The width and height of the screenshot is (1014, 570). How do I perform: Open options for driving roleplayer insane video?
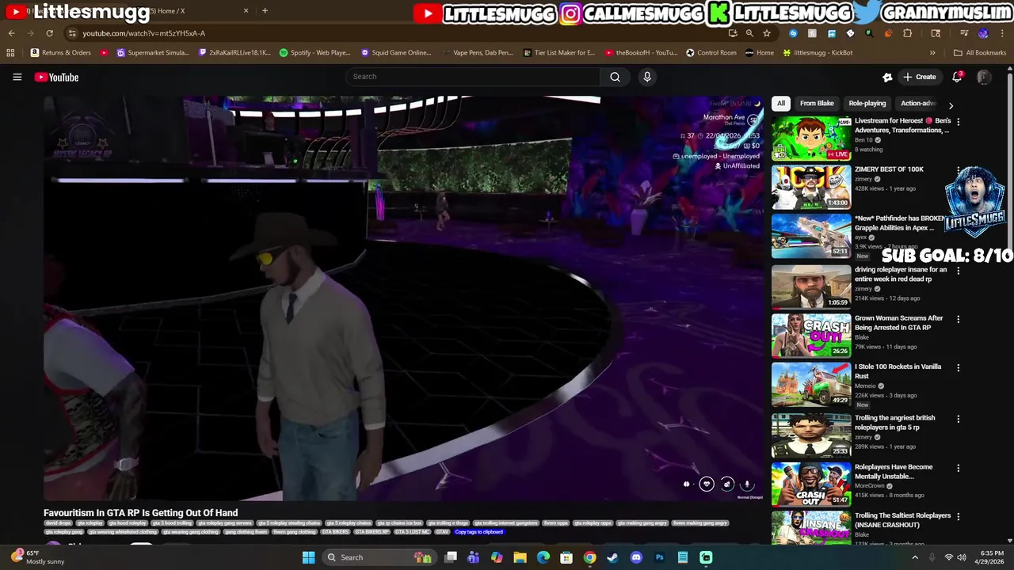(958, 271)
